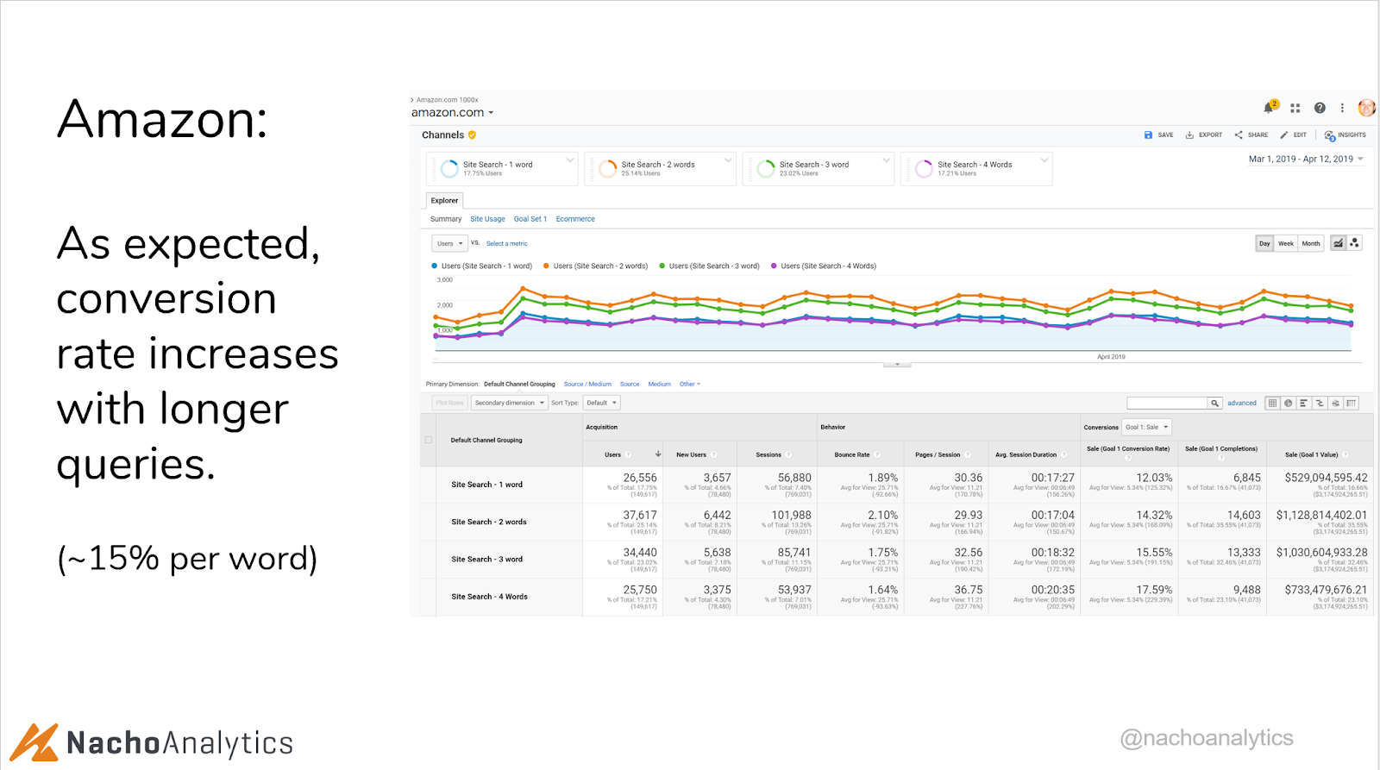Click the user profile avatar
Image resolution: width=1380 pixels, height=770 pixels.
[x=1366, y=107]
